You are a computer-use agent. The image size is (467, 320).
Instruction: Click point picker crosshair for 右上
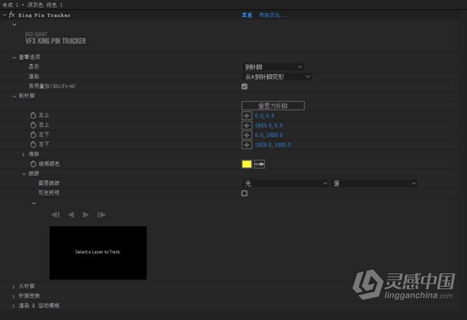point(247,125)
